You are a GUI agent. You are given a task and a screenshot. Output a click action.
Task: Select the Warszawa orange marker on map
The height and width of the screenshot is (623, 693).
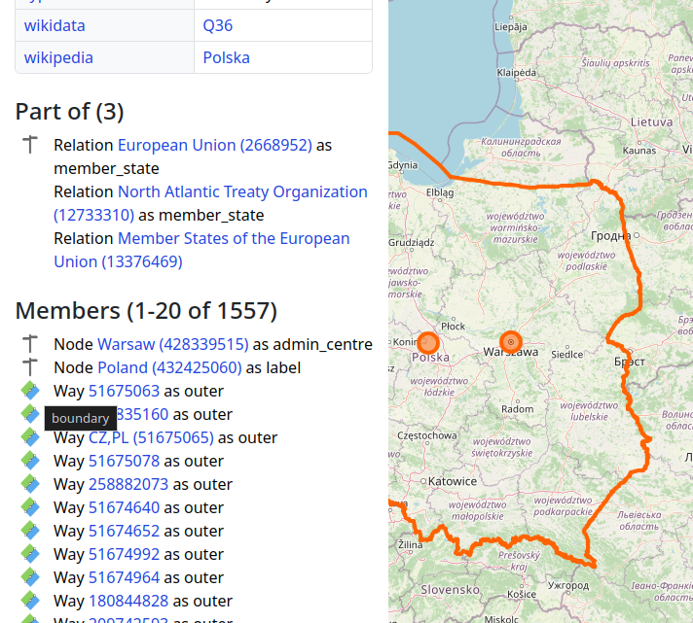tap(511, 342)
